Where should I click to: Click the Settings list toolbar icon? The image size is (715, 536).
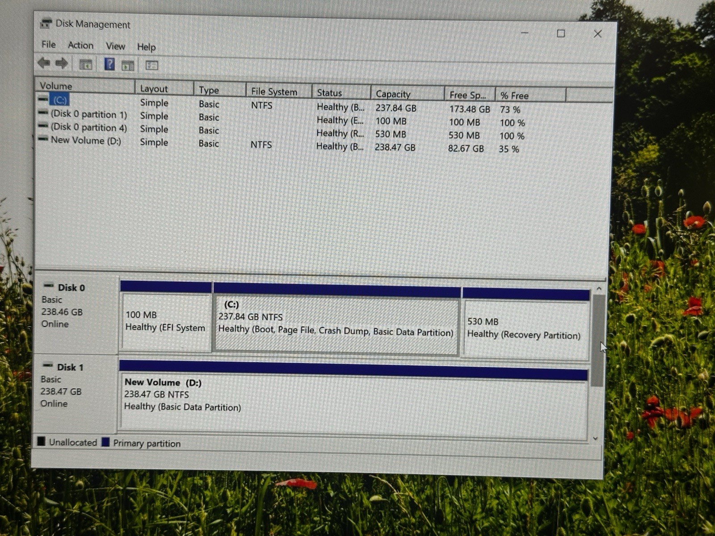coord(152,66)
